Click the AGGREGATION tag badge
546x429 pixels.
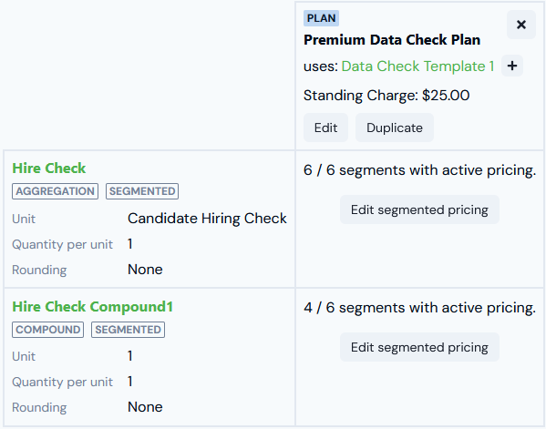[x=55, y=191]
